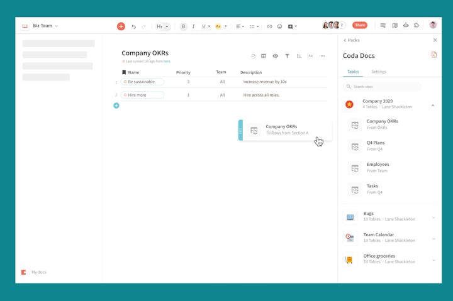
Task: Click the yellow text highlight color button
Action: click(x=218, y=26)
